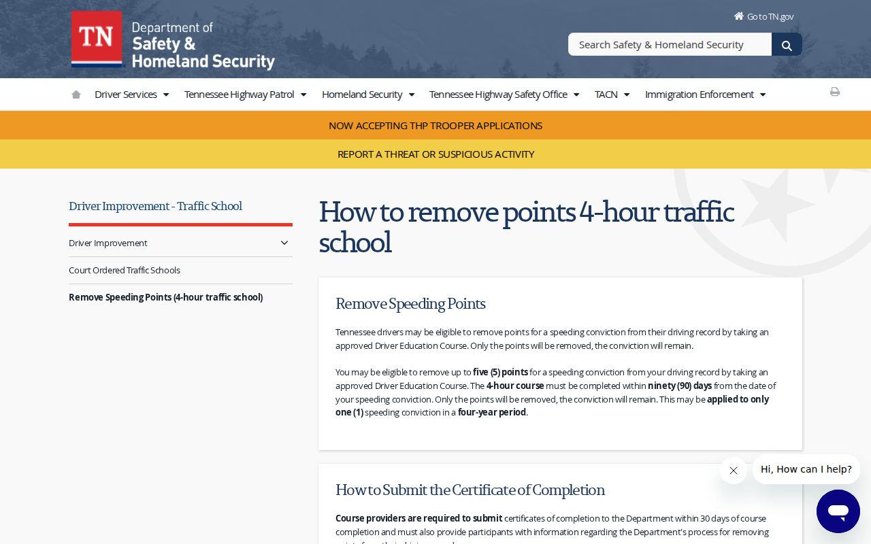Open Driver Improvement - Traffic School heading link
The width and height of the screenshot is (871, 544).
pos(155,206)
